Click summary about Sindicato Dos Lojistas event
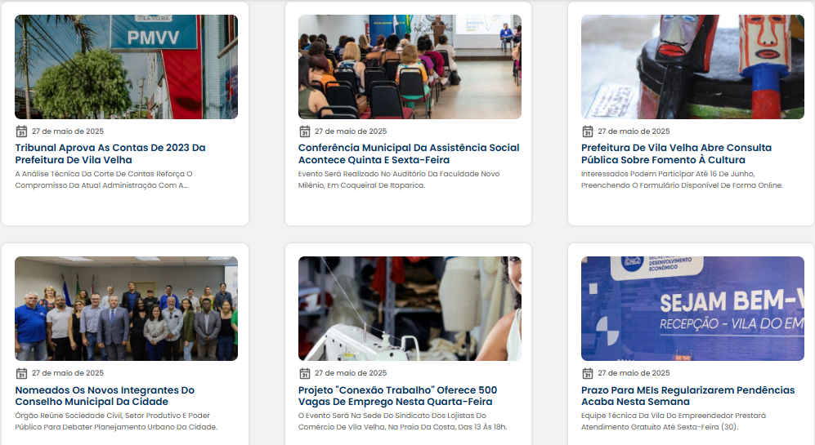 click(402, 421)
